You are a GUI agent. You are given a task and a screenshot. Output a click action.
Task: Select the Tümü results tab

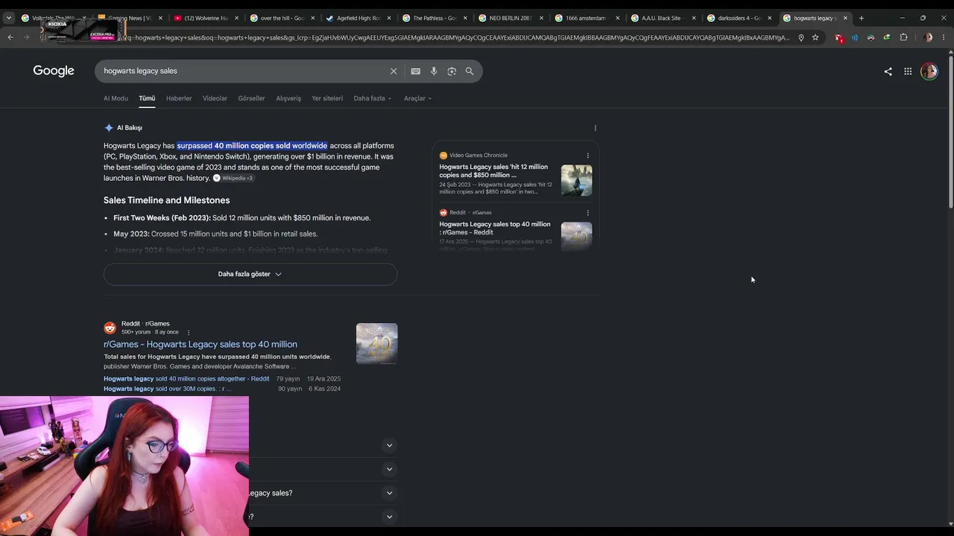(147, 98)
